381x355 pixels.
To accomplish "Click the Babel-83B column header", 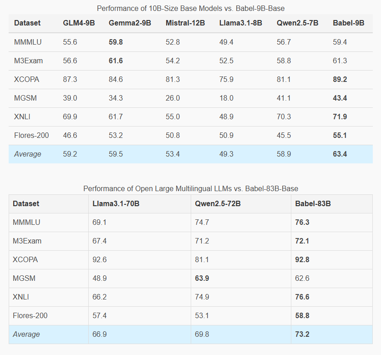I will click(313, 204).
